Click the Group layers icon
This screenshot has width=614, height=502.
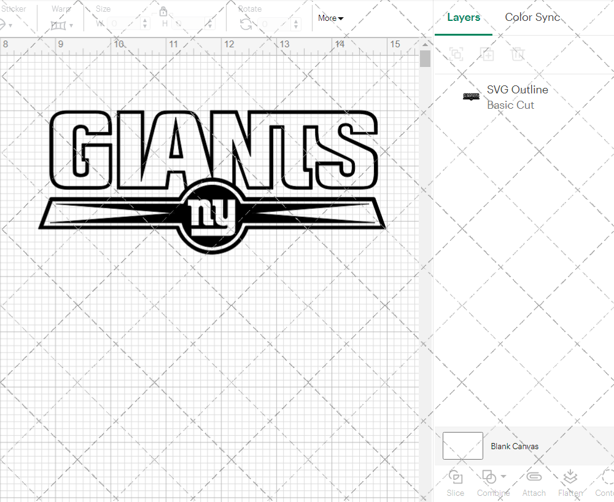coord(456,54)
